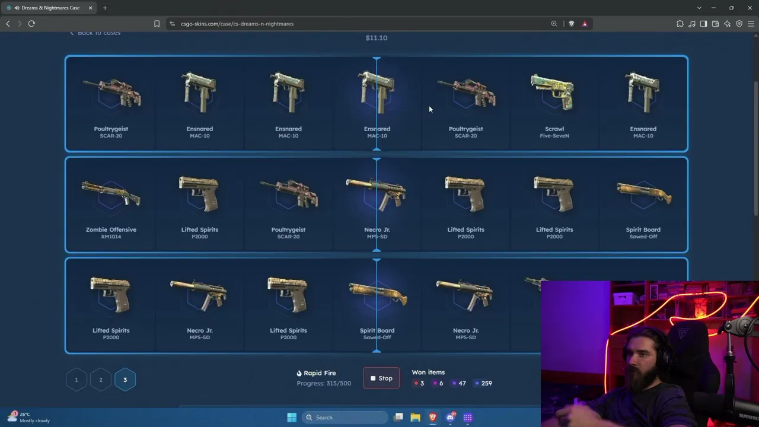Viewport: 759px width, 427px height.
Task: Click the Progress: 315/500 text
Action: pos(324,383)
